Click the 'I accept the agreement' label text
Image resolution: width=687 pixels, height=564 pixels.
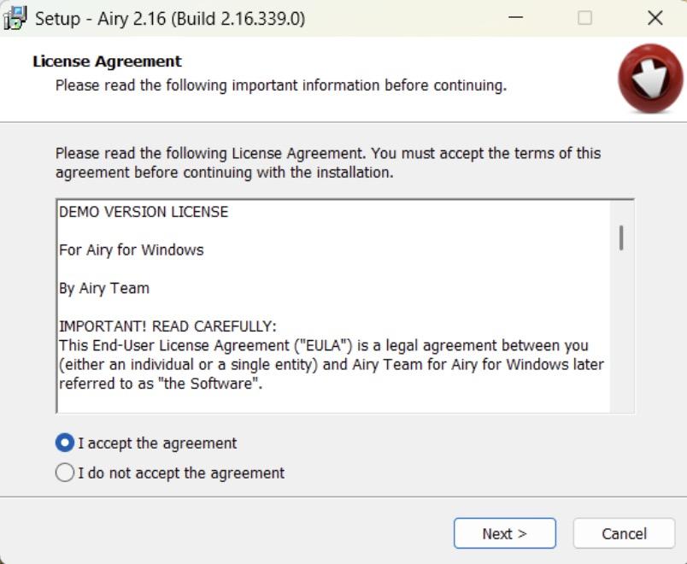click(157, 443)
